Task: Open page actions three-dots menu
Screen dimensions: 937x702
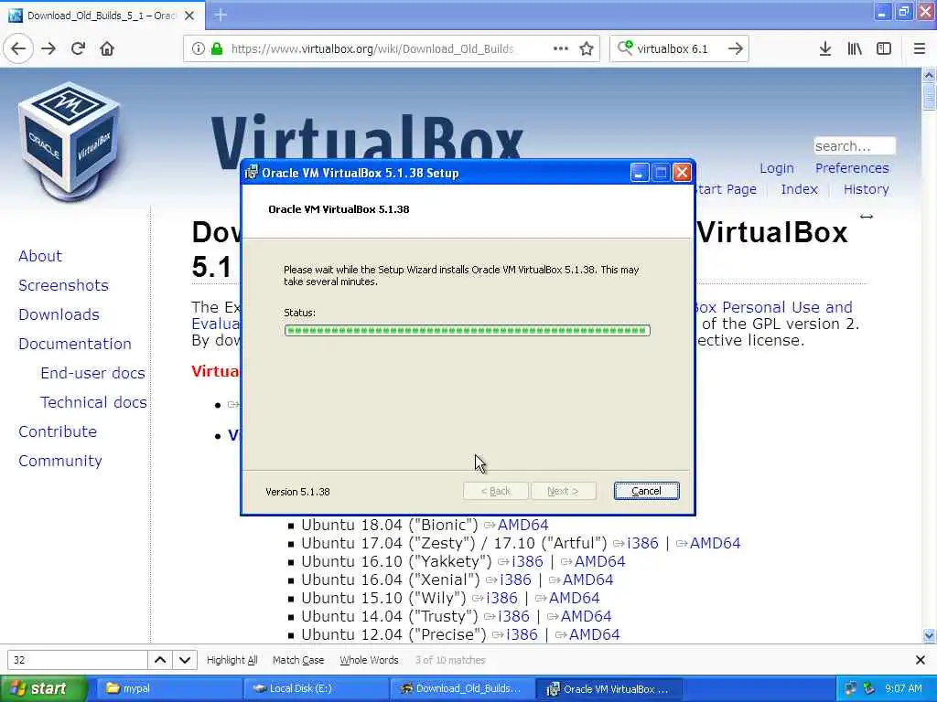Action: [x=561, y=48]
